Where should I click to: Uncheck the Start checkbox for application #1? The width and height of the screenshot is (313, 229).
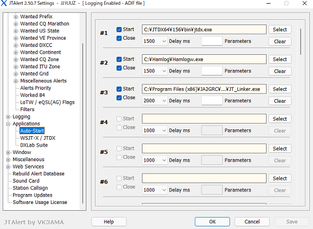pyautogui.click(x=119, y=30)
